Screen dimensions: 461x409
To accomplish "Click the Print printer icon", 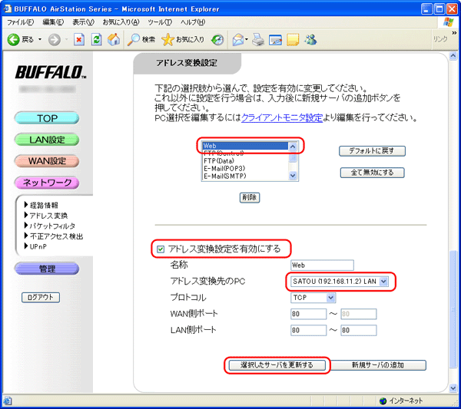I will (258, 39).
